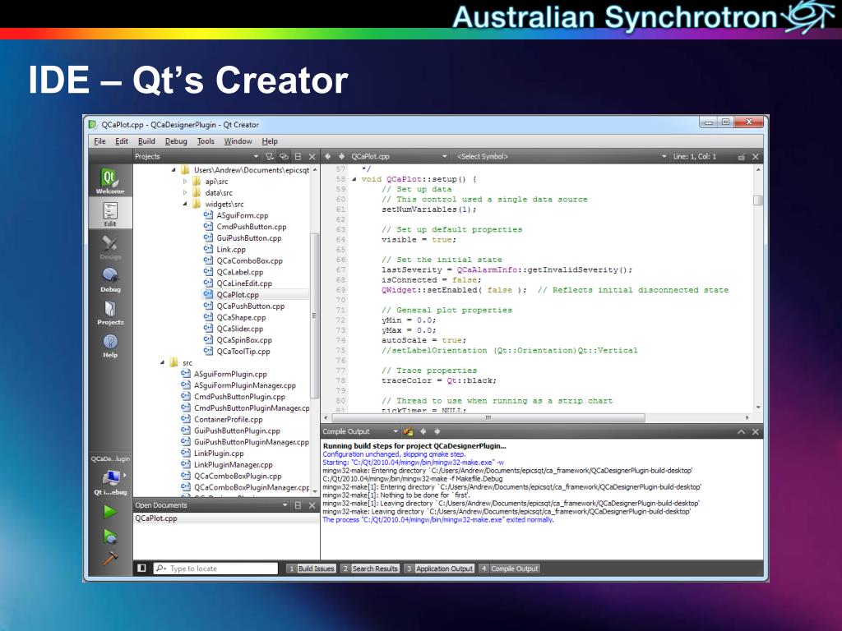This screenshot has width=842, height=631.
Task: Collapse the src folder node
Action: point(162,362)
